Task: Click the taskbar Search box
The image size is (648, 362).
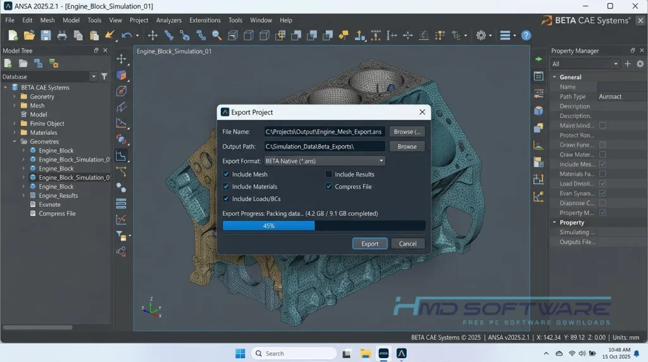Action: click(x=294, y=353)
